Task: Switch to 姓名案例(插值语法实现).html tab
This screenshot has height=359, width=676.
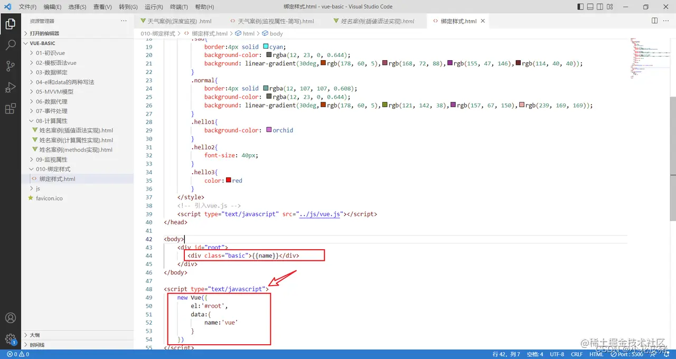Action: point(377,21)
